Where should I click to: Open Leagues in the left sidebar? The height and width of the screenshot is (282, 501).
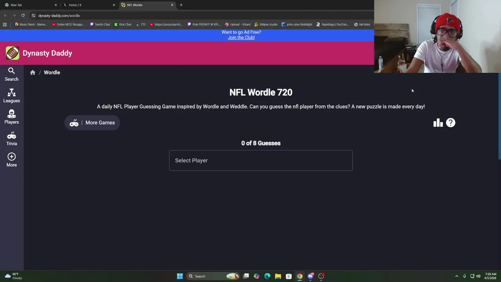pos(11,96)
